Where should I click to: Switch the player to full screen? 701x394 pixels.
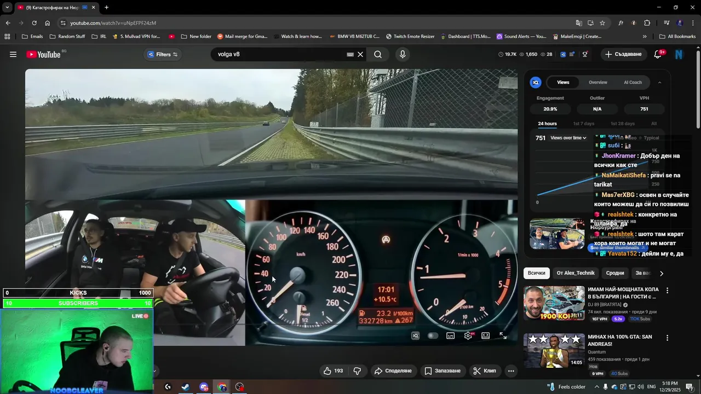[503, 335]
